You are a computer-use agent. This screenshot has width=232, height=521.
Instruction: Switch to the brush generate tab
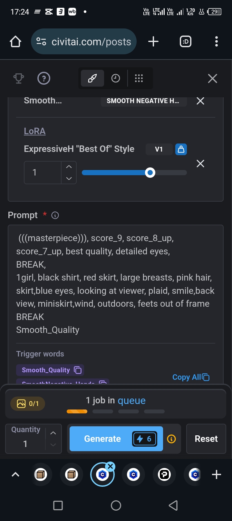(92, 78)
